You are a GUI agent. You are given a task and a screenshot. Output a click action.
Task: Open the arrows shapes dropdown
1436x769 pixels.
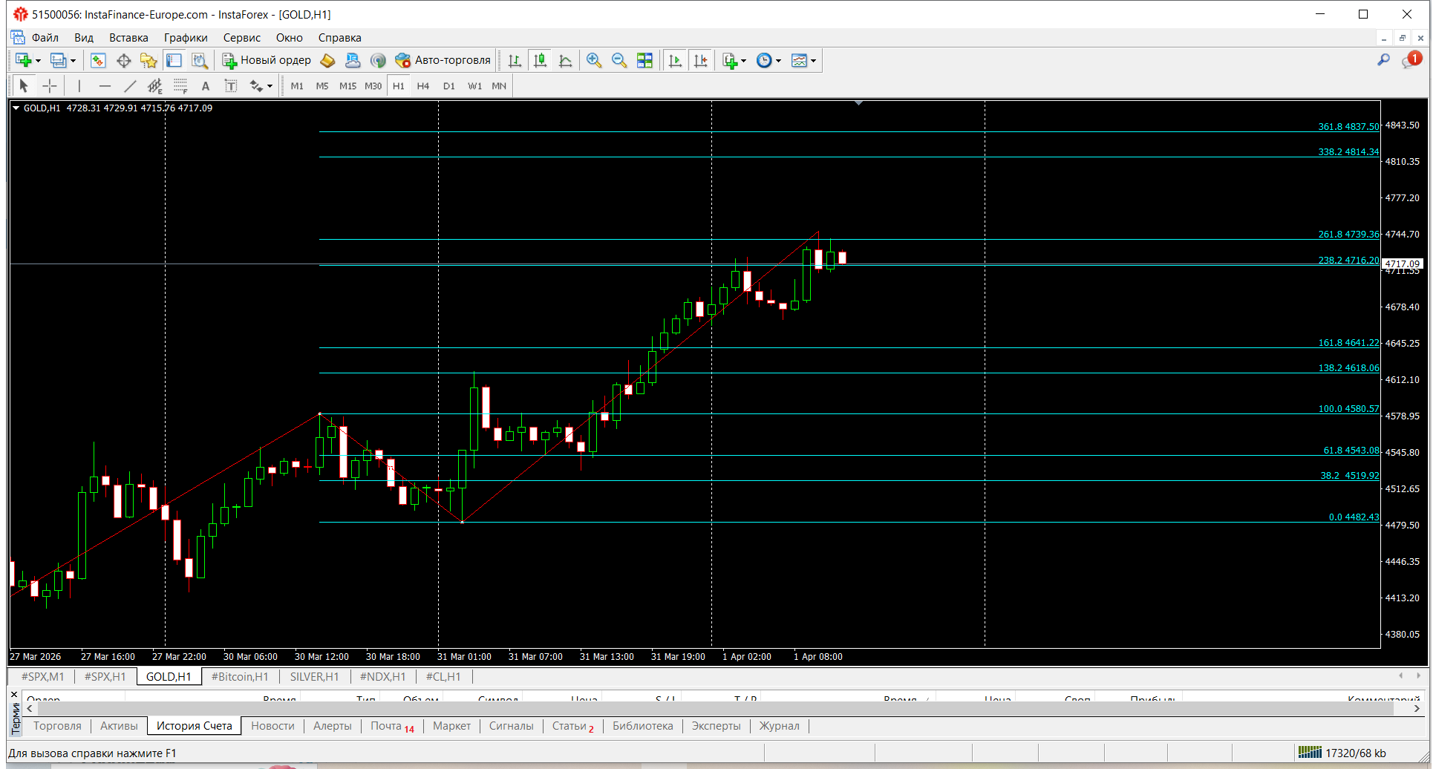[x=261, y=86]
